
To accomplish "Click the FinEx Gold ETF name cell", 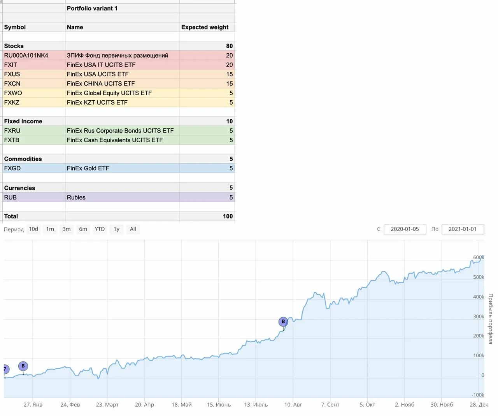I will click(122, 168).
